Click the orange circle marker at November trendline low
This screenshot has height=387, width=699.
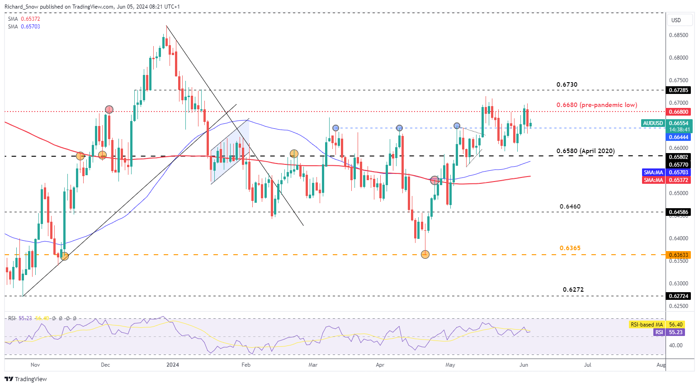coord(64,256)
